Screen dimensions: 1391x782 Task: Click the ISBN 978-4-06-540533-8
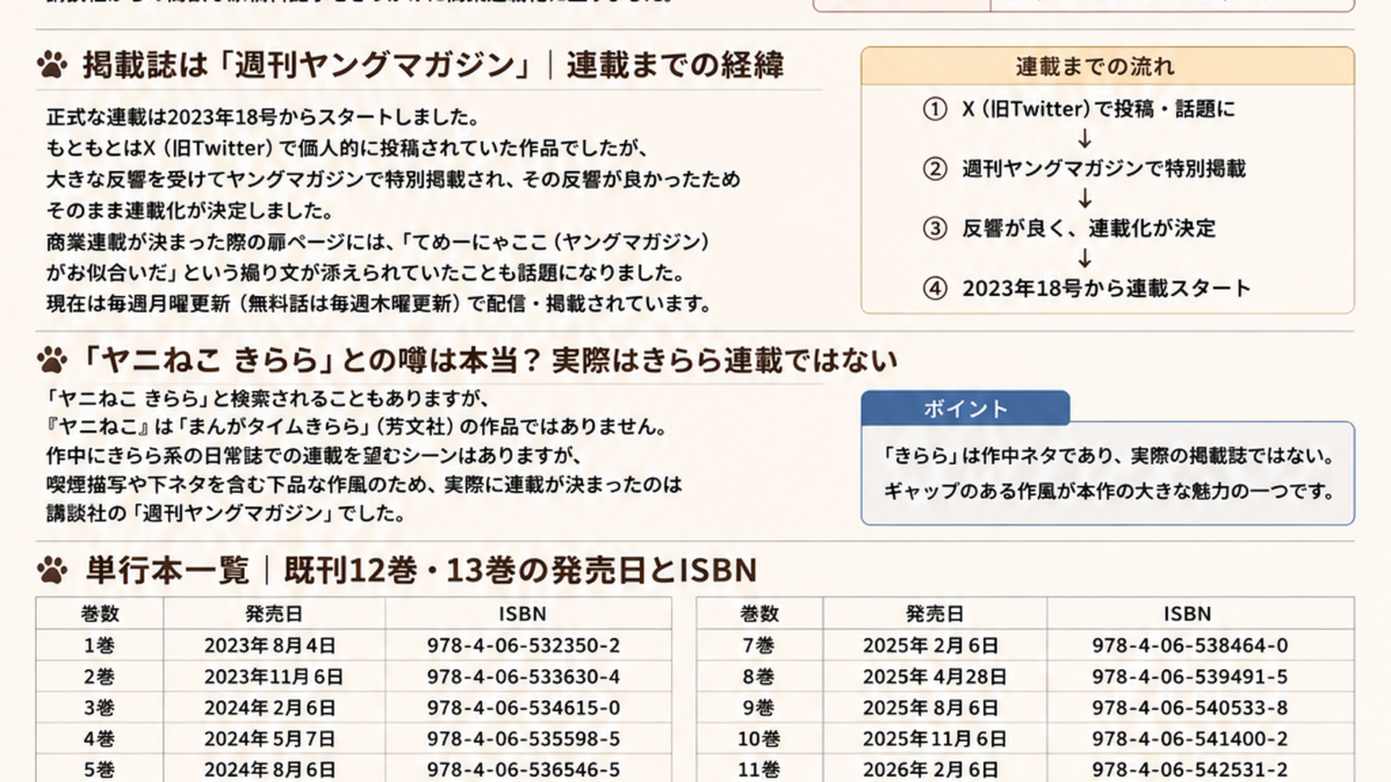[x=1190, y=707]
